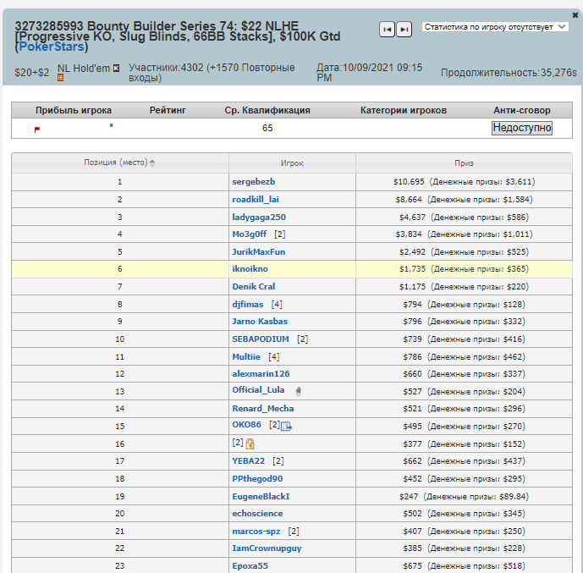Sort by Позиция (место) column header
This screenshot has width=583, height=573.
click(119, 163)
